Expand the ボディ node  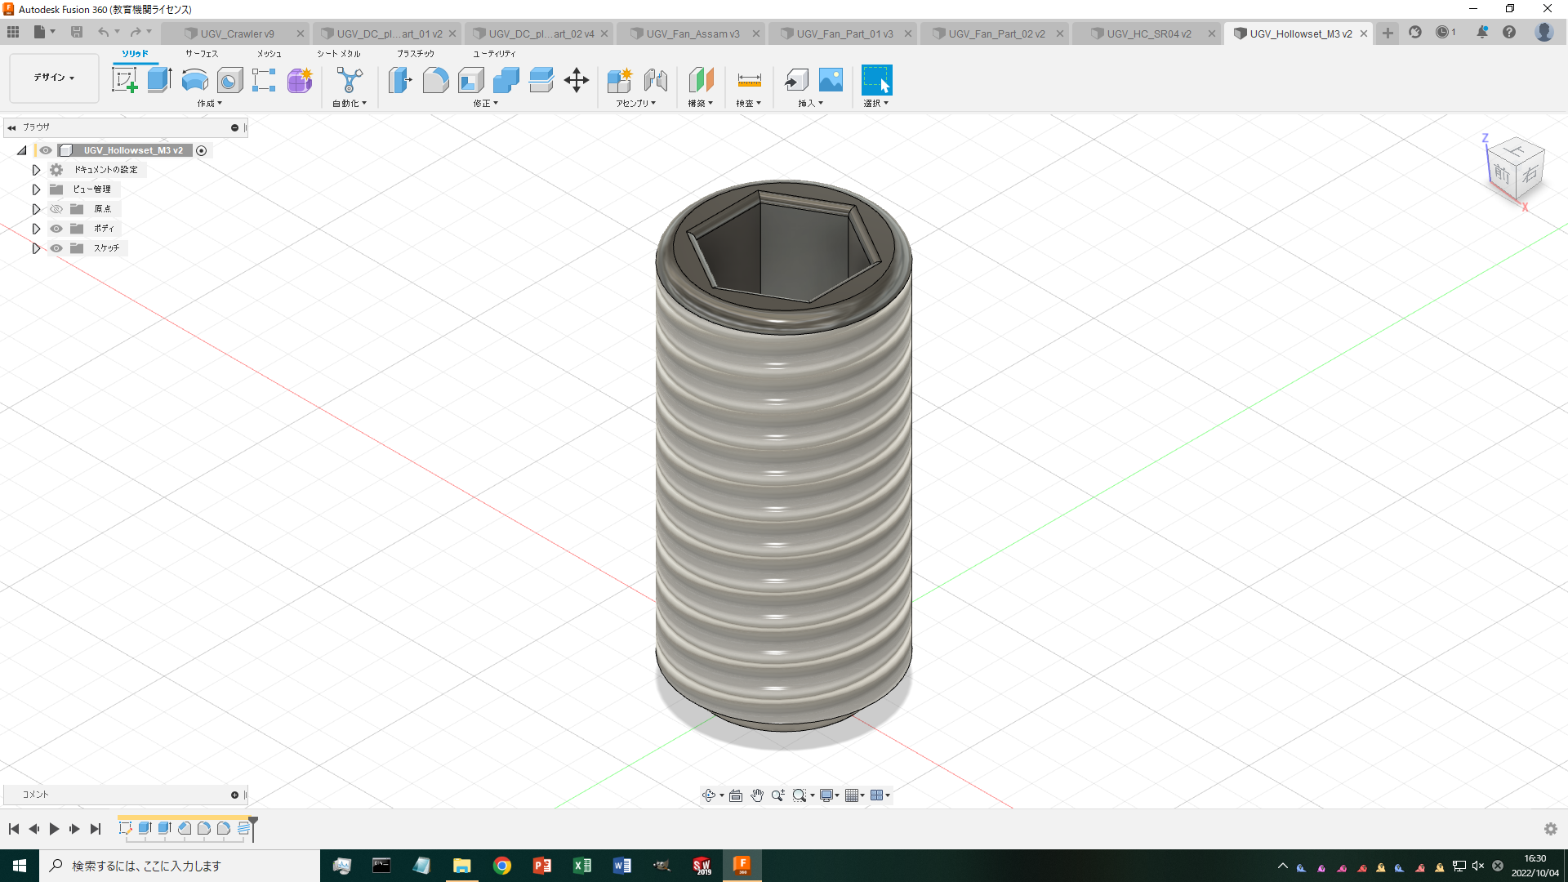pos(36,229)
